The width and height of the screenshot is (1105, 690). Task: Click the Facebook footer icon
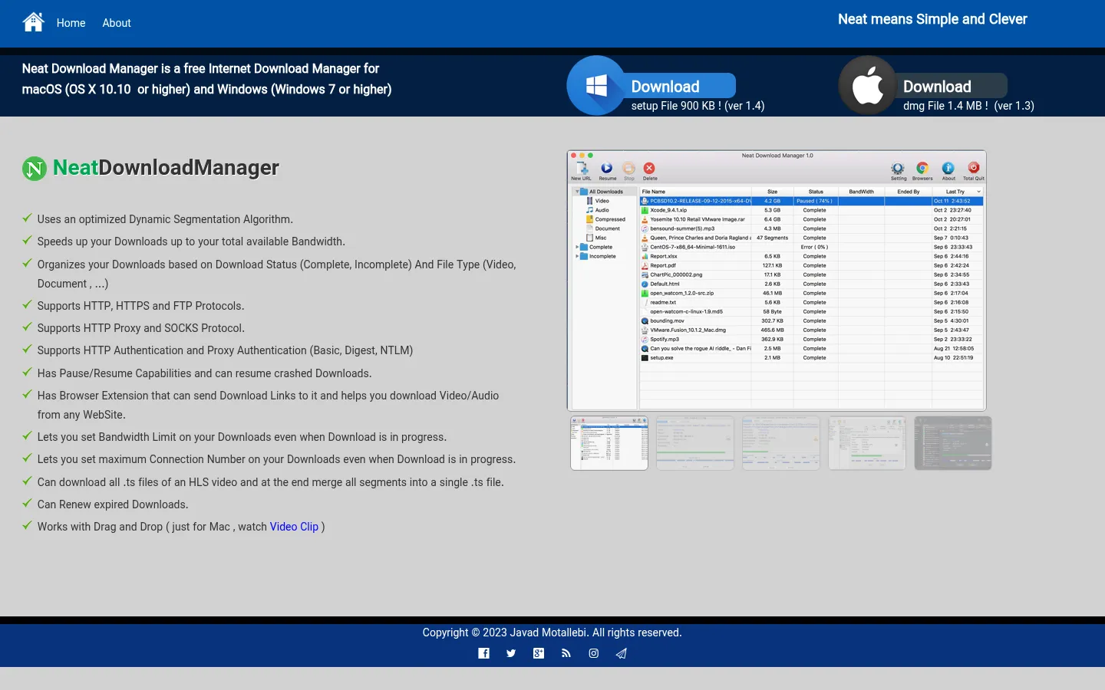(483, 653)
